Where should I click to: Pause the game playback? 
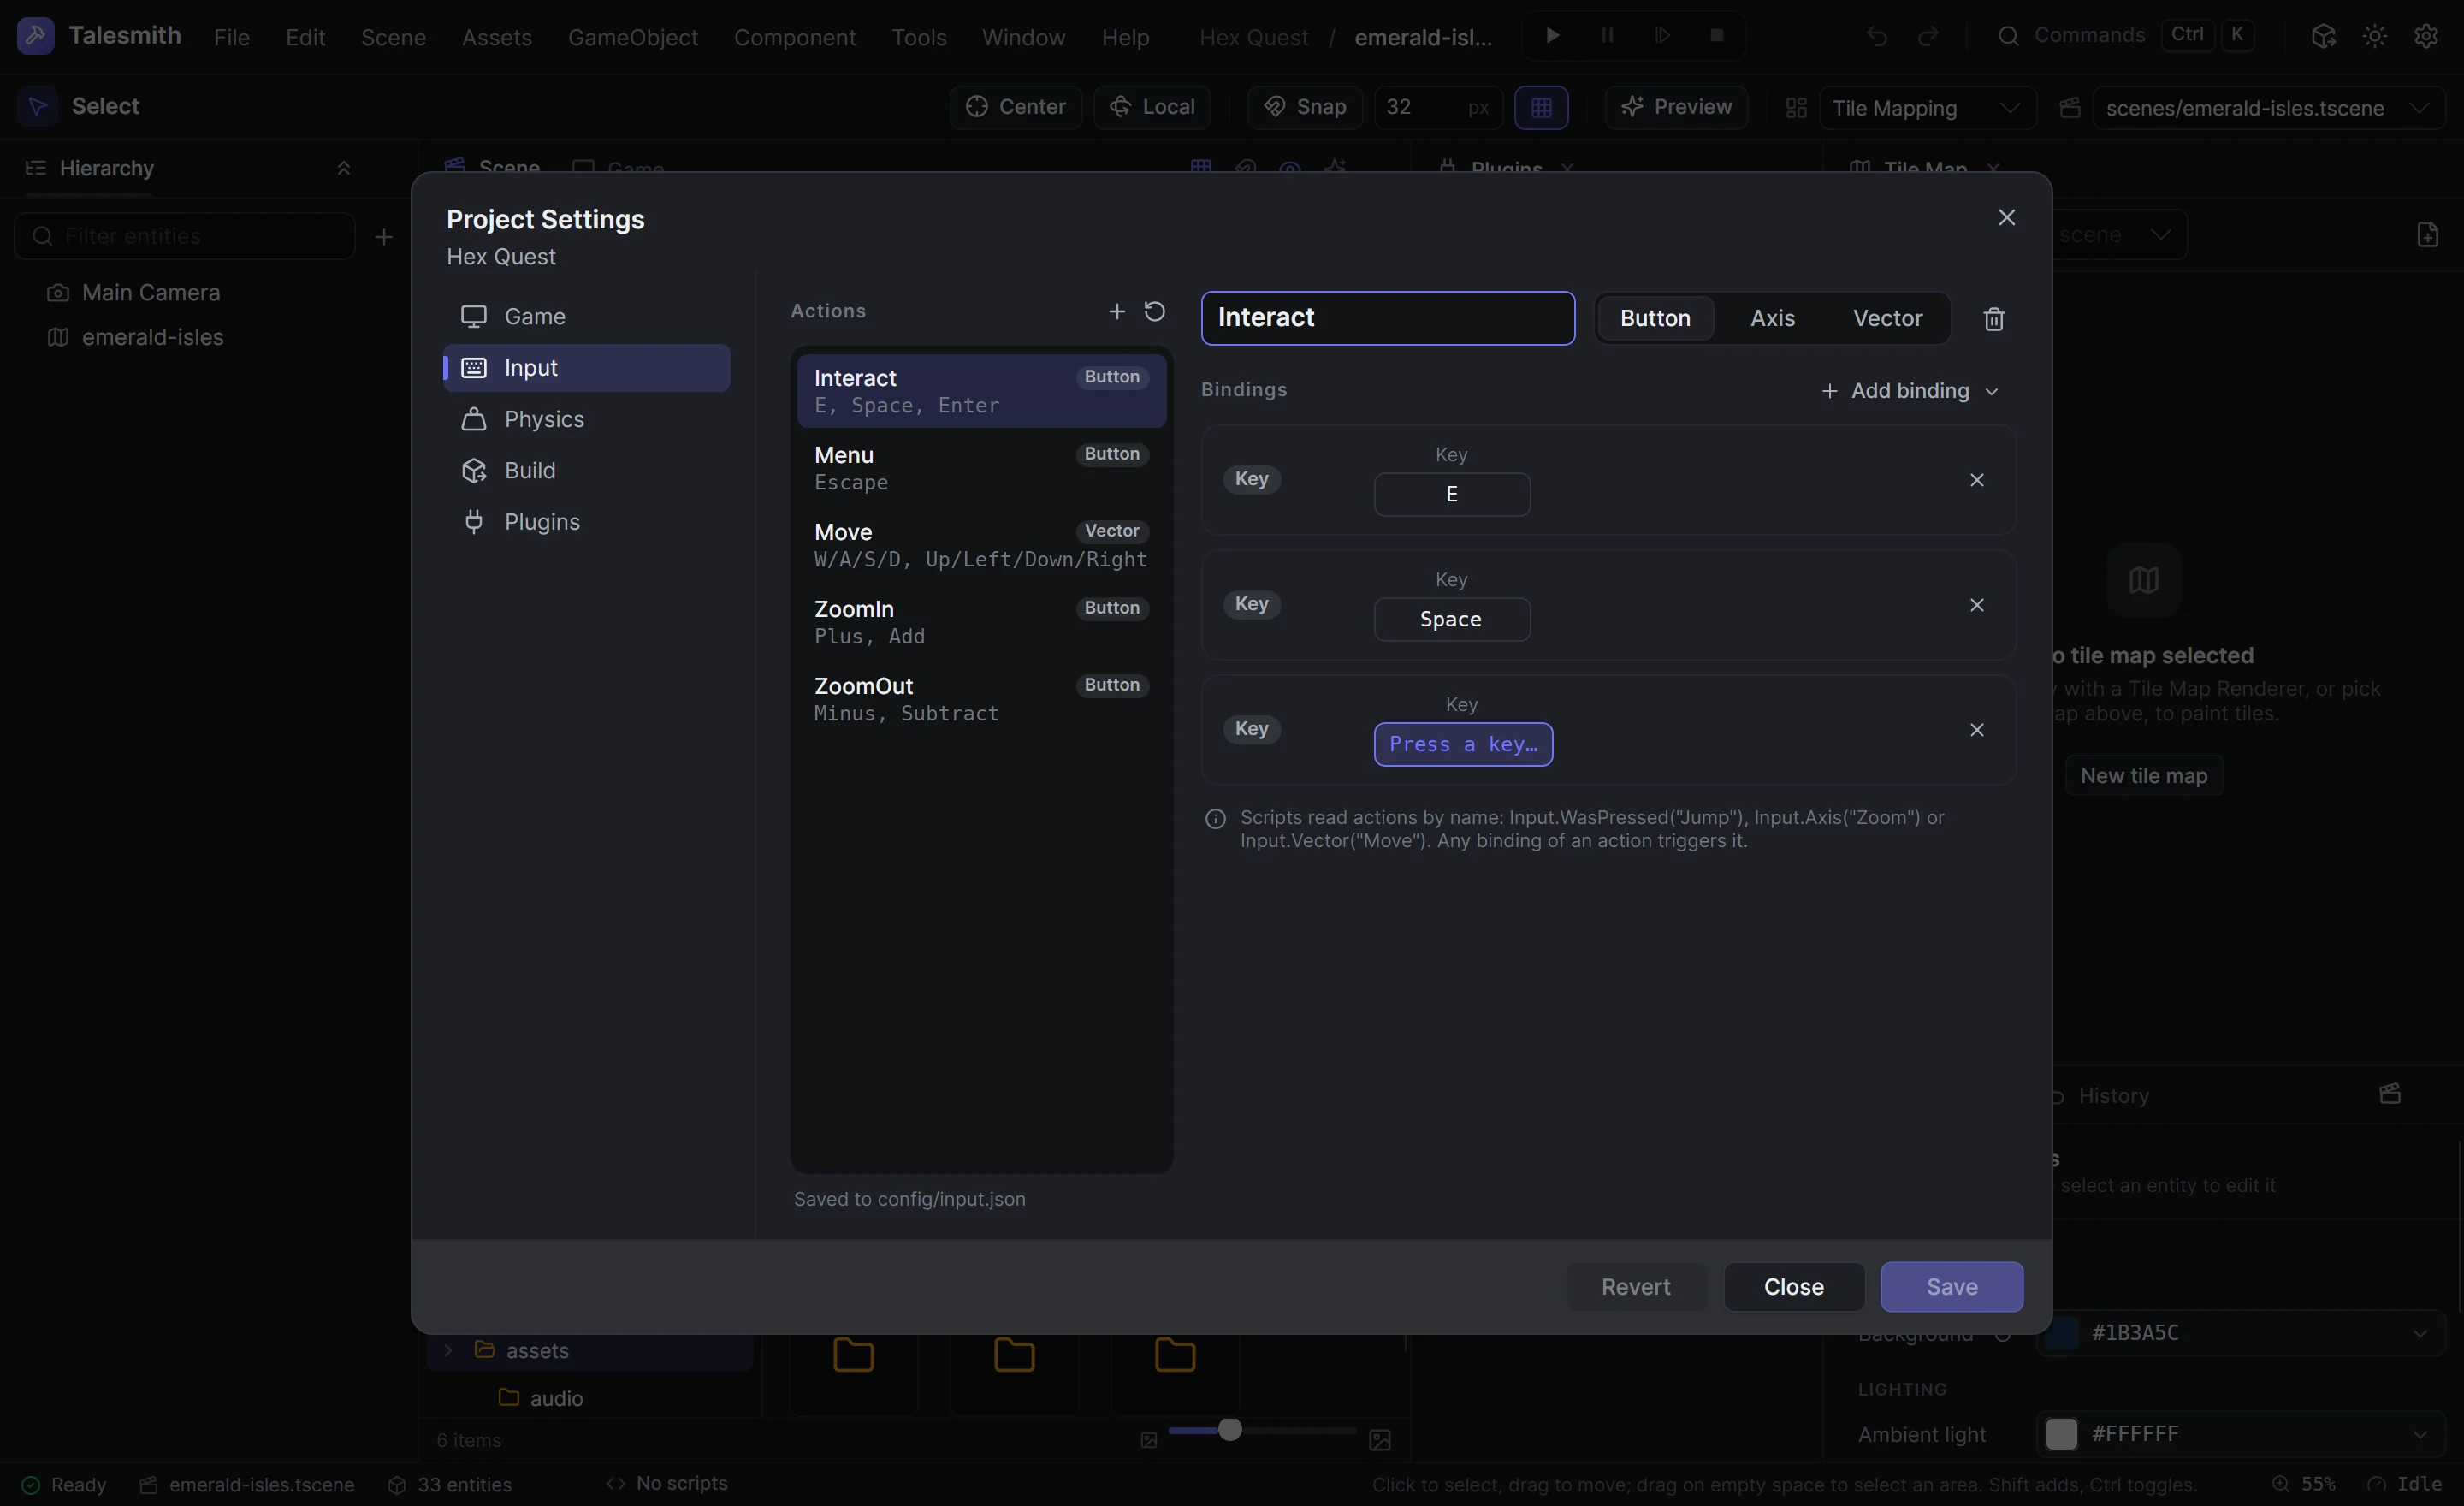click(x=1607, y=36)
